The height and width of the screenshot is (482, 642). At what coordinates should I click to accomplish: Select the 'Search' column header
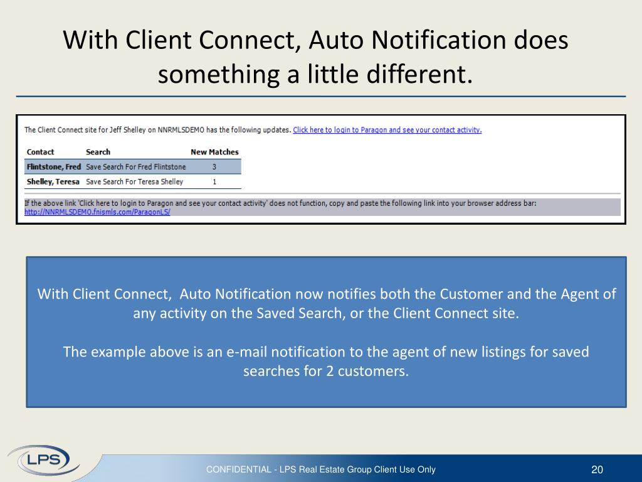(98, 152)
